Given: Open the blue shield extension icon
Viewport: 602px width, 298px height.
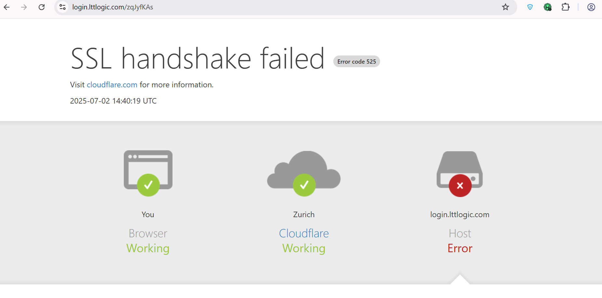Looking at the screenshot, I should tap(530, 7).
